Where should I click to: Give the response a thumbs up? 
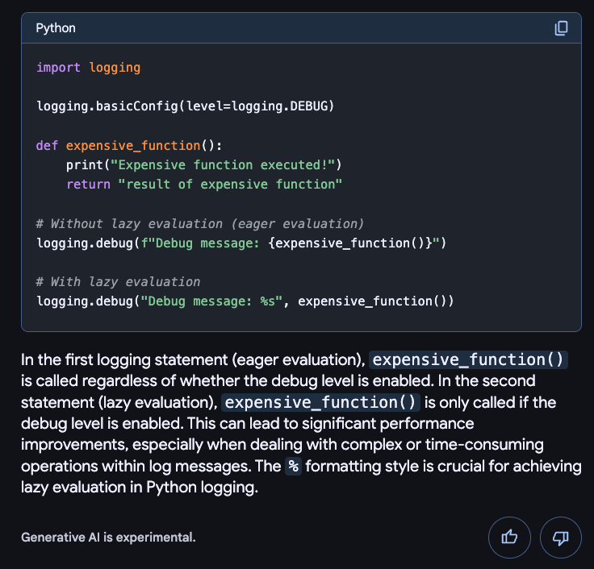(509, 538)
